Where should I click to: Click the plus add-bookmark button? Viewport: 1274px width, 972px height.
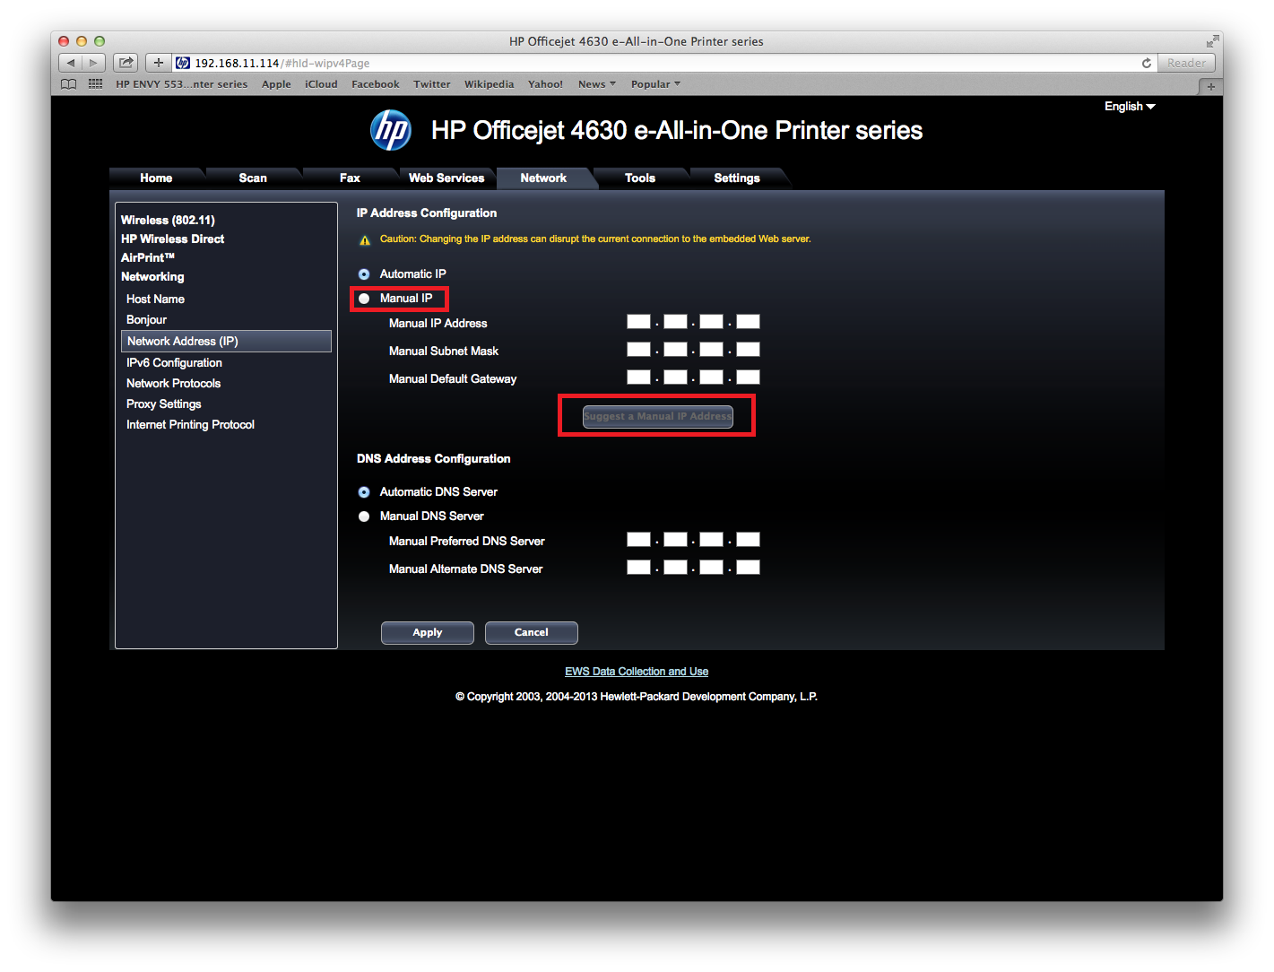click(x=159, y=63)
